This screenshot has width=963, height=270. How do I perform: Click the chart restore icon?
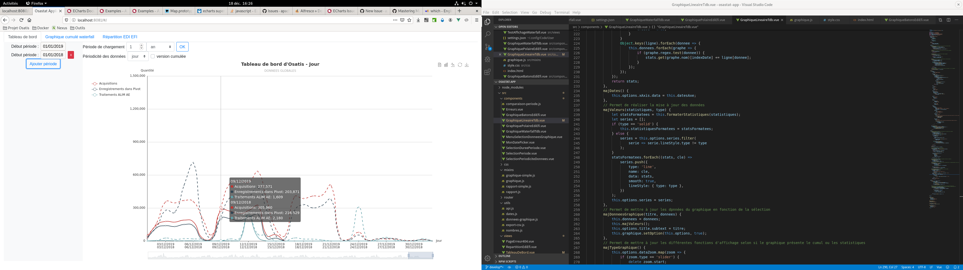tap(460, 65)
